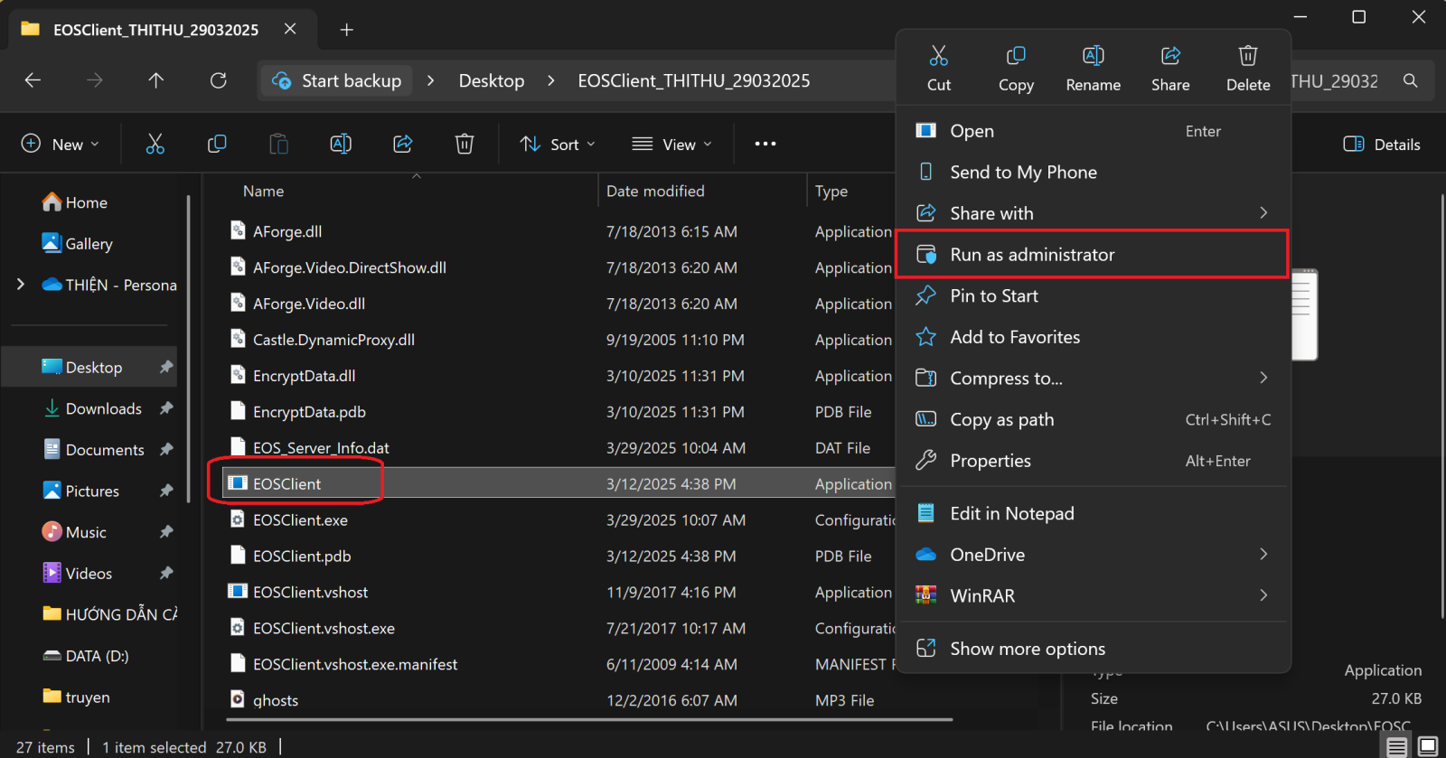Click the navigation pane vertical scrollbar
1446x758 pixels.
pyautogui.click(x=188, y=349)
